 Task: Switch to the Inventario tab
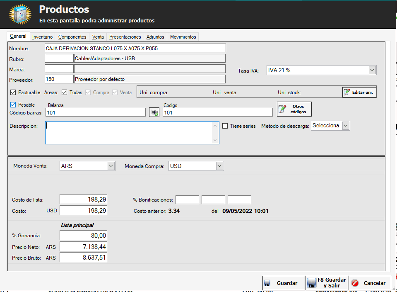pyautogui.click(x=42, y=37)
